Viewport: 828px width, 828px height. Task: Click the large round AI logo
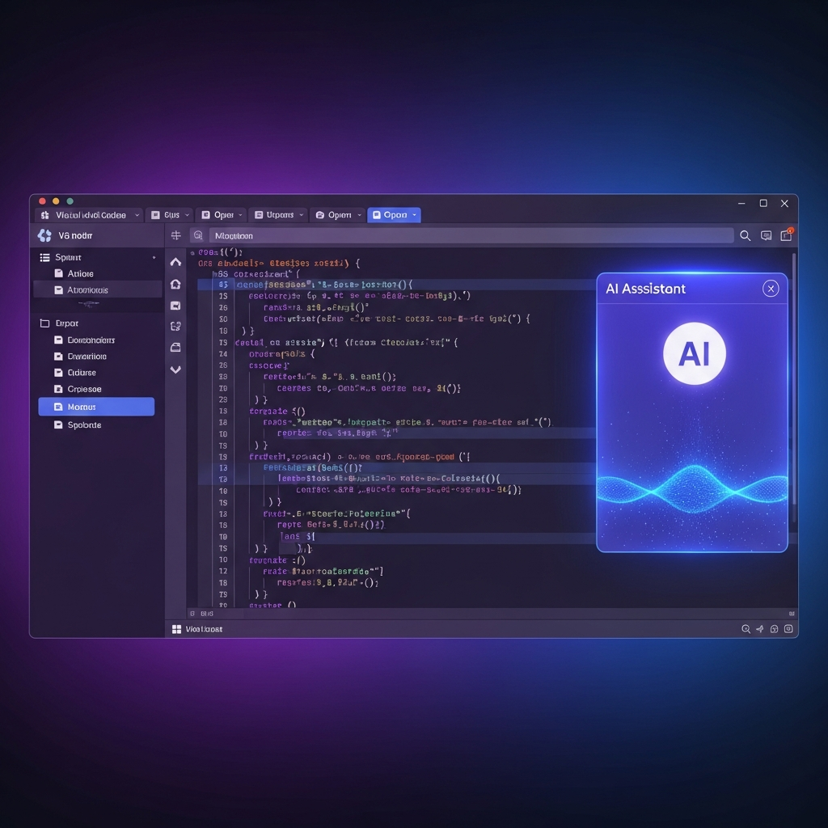point(695,353)
